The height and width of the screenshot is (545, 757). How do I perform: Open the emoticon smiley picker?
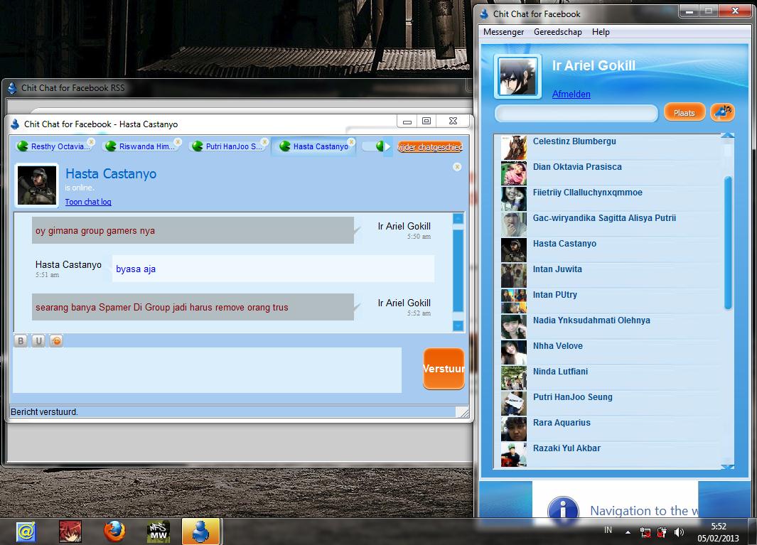[56, 341]
